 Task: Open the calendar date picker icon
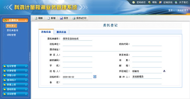(x=95, y=77)
